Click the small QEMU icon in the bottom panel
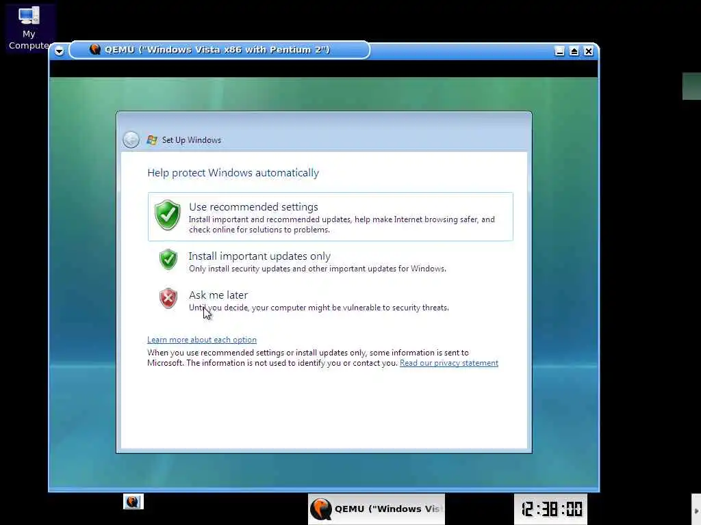 coord(133,501)
